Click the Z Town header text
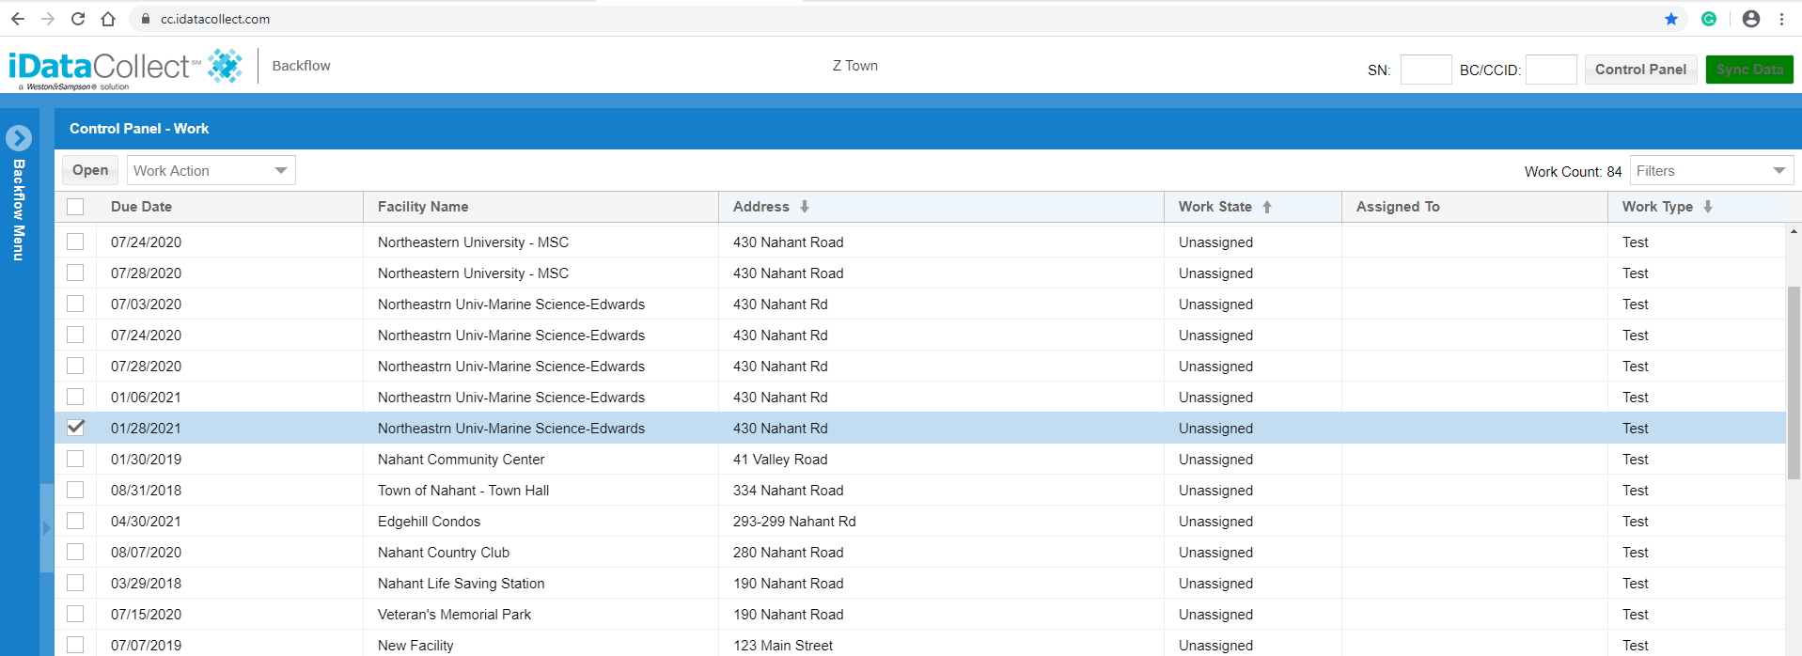 (x=855, y=66)
